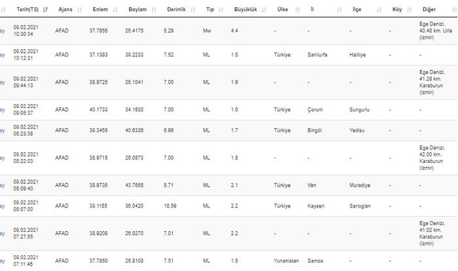
Task: Click the 4.4 magnitude value cell
Action: coord(235,30)
